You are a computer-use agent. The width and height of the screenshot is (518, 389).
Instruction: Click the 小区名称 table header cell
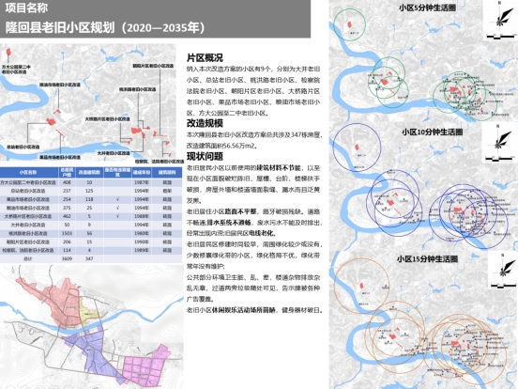[28, 172]
